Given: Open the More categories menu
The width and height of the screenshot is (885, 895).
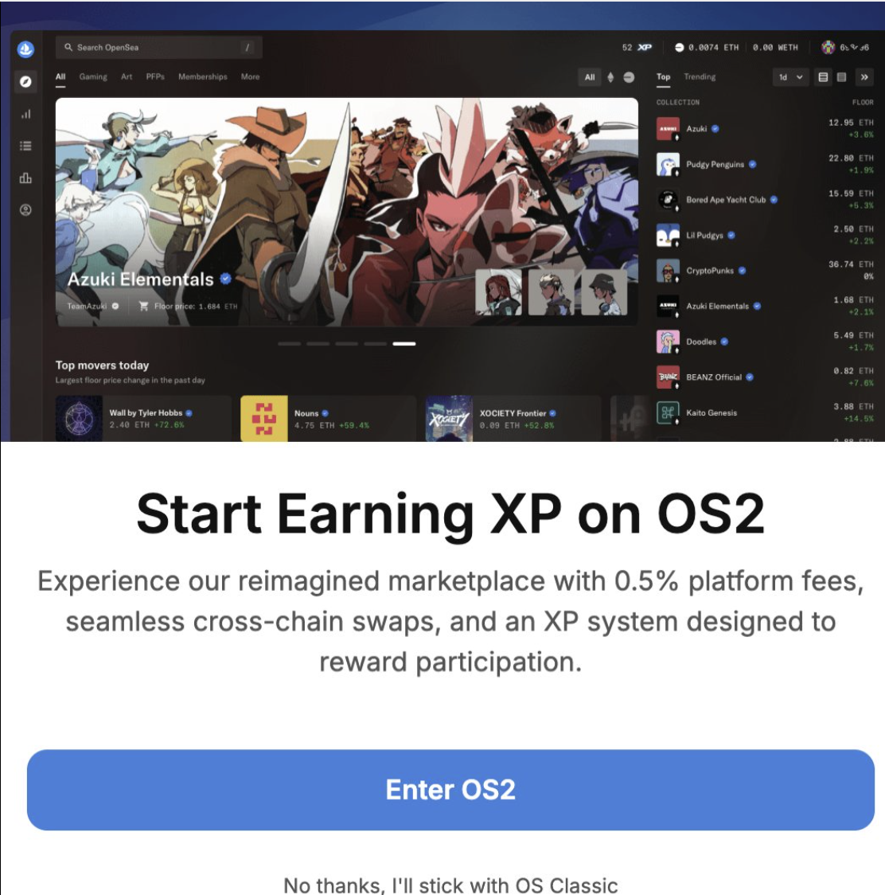Looking at the screenshot, I should pos(250,76).
